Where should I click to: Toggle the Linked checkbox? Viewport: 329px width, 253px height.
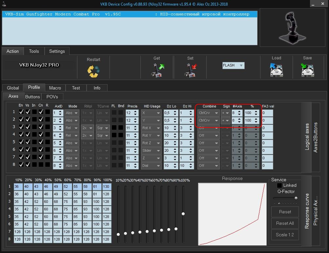279,185
